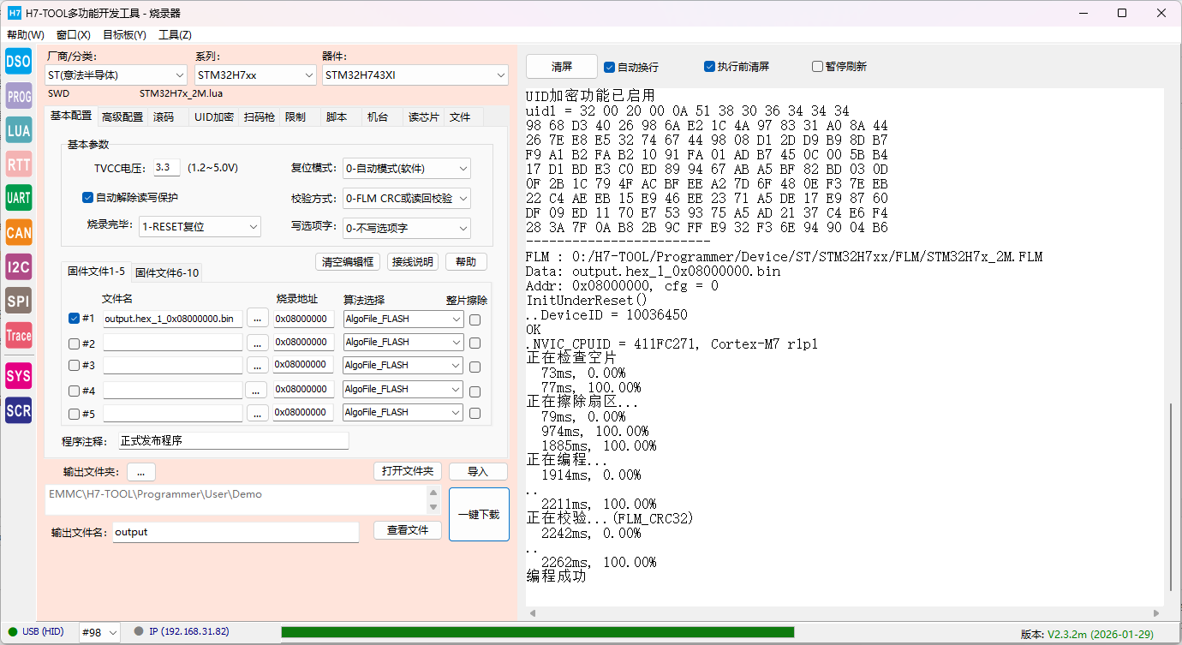Enable firmware file #3 checkbox
The width and height of the screenshot is (1182, 645).
[74, 366]
